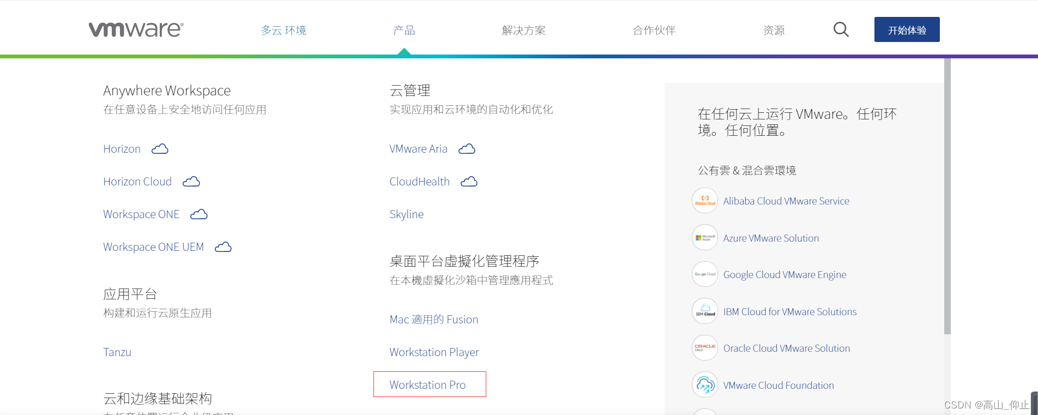Click the cloud icon beside Horizon Cloud
Screen dimensions: 1038x415
coord(191,182)
